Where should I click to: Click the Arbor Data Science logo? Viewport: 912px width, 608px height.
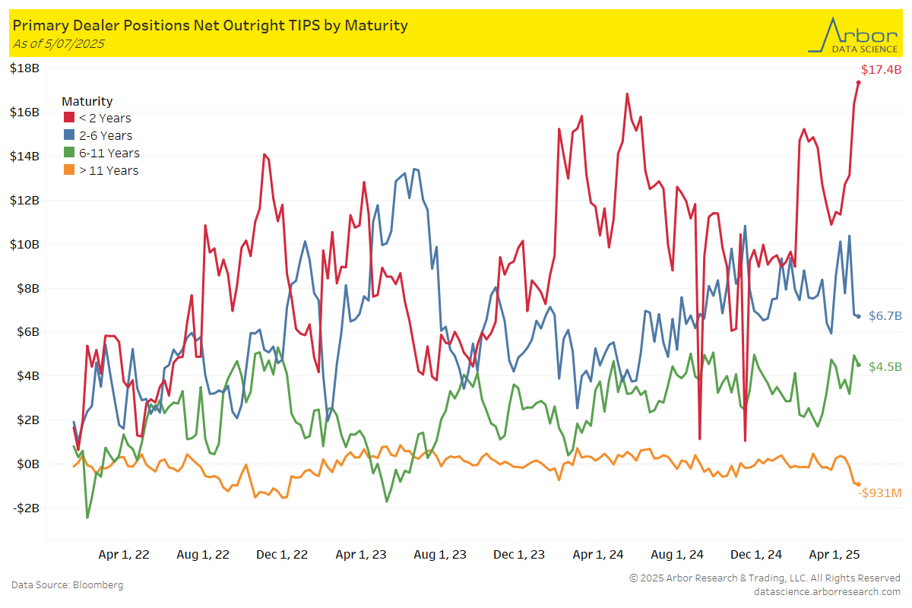853,35
